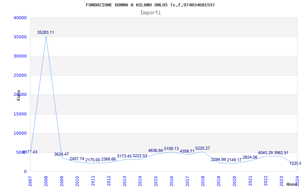Click the data label 2407.74
The image size is (301, 188).
(x=77, y=159)
